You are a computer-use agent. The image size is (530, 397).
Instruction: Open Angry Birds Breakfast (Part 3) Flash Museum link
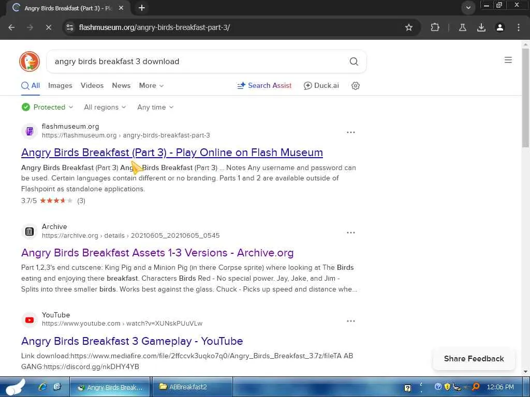point(172,152)
